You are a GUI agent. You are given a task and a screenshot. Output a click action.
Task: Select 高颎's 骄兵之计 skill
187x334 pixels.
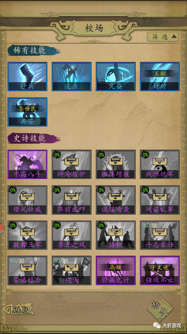coord(116,270)
